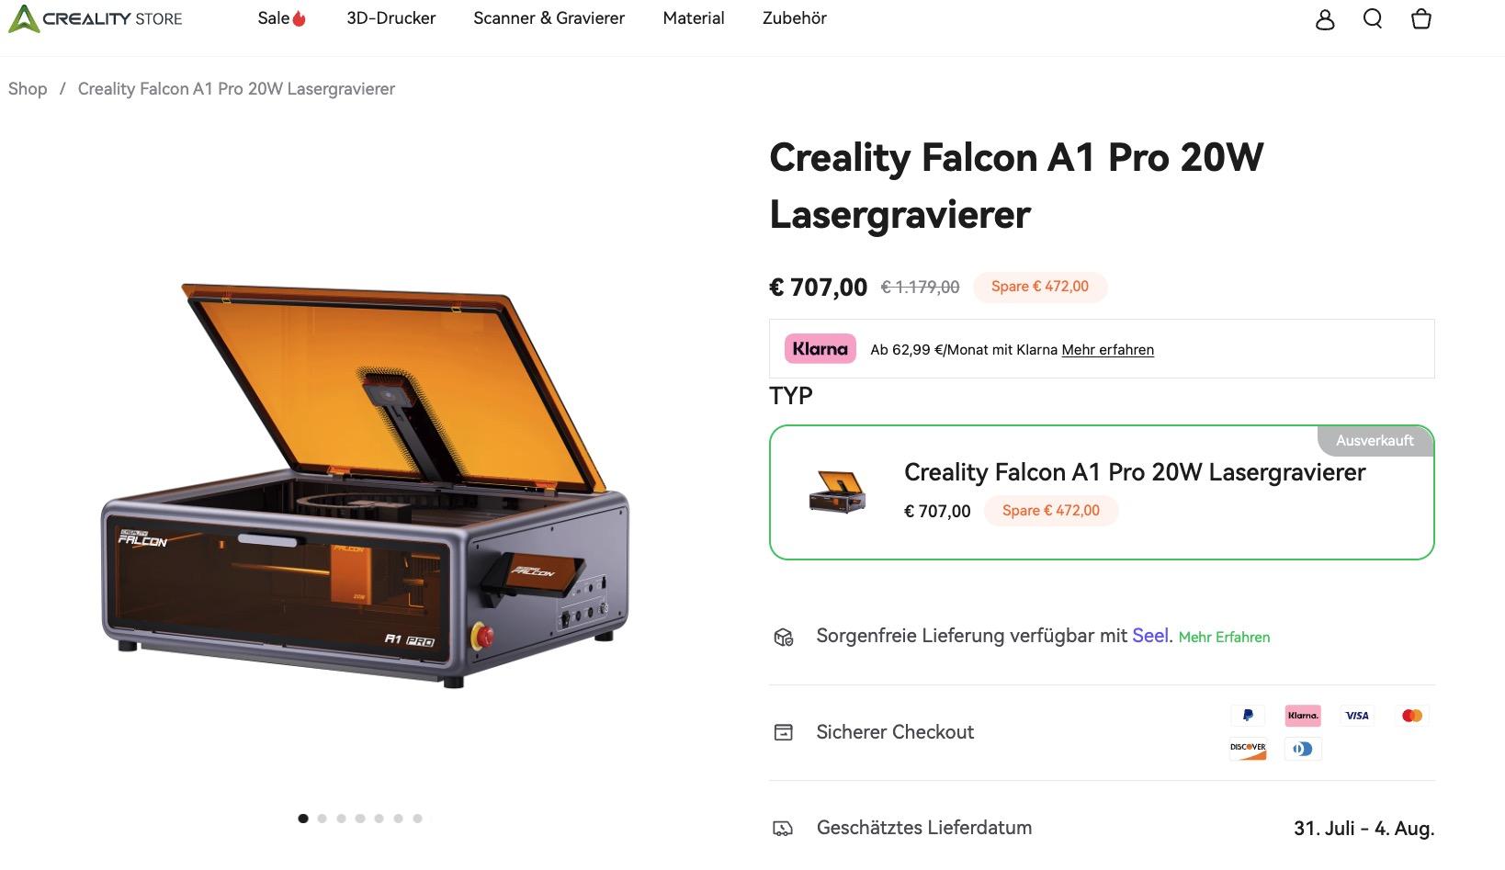Viewport: 1505px width, 870px height.
Task: Go to Shop breadcrumb link
Action: 28,89
